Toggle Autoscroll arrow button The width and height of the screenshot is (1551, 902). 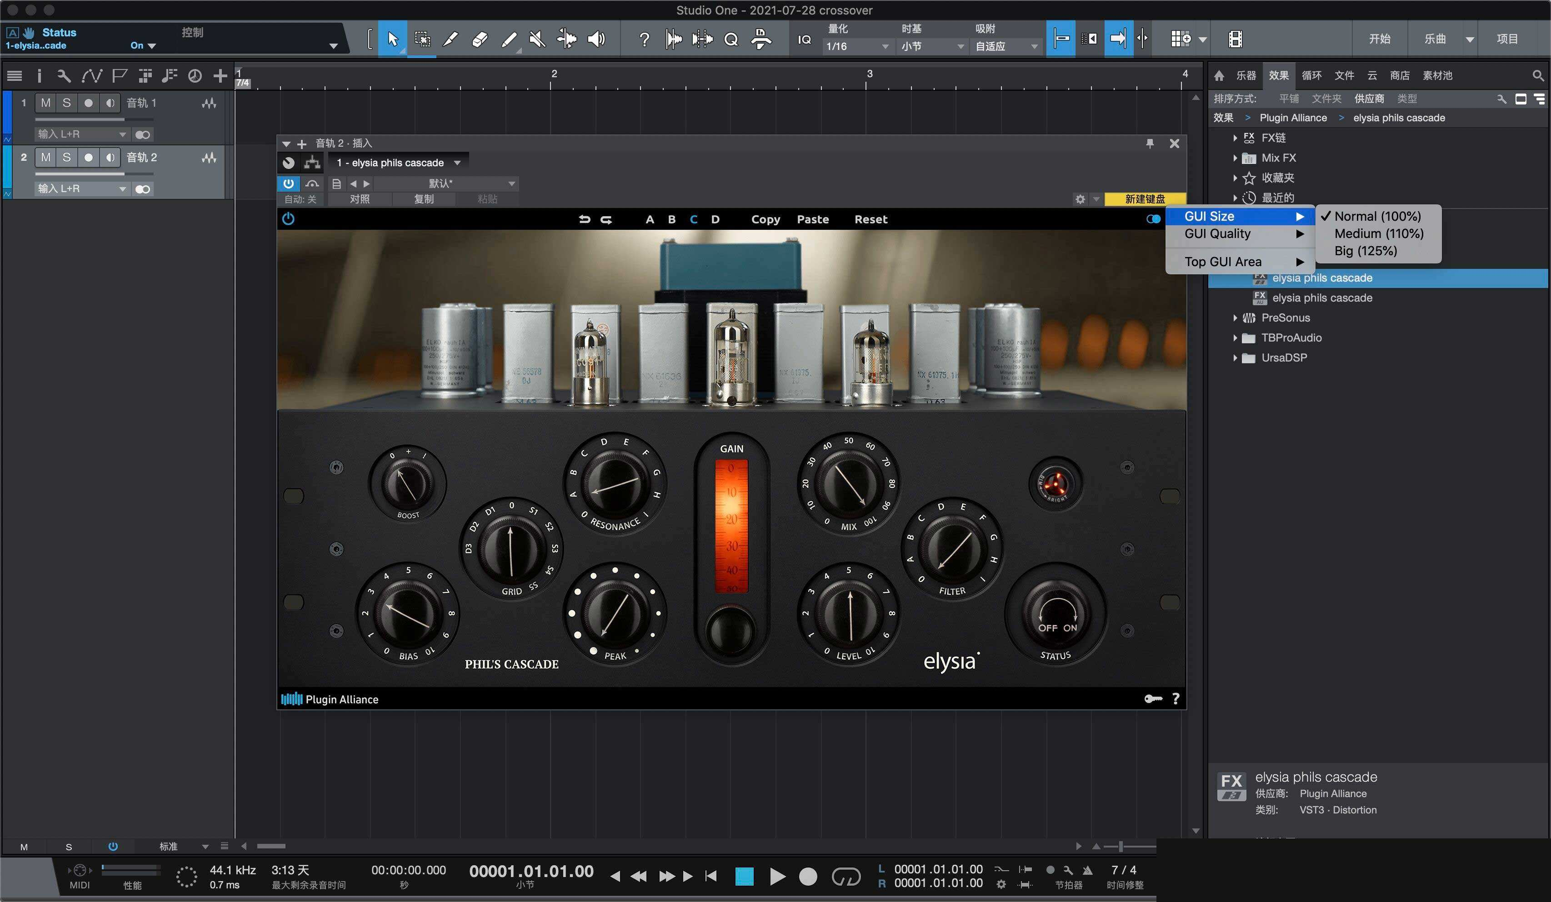(1118, 39)
